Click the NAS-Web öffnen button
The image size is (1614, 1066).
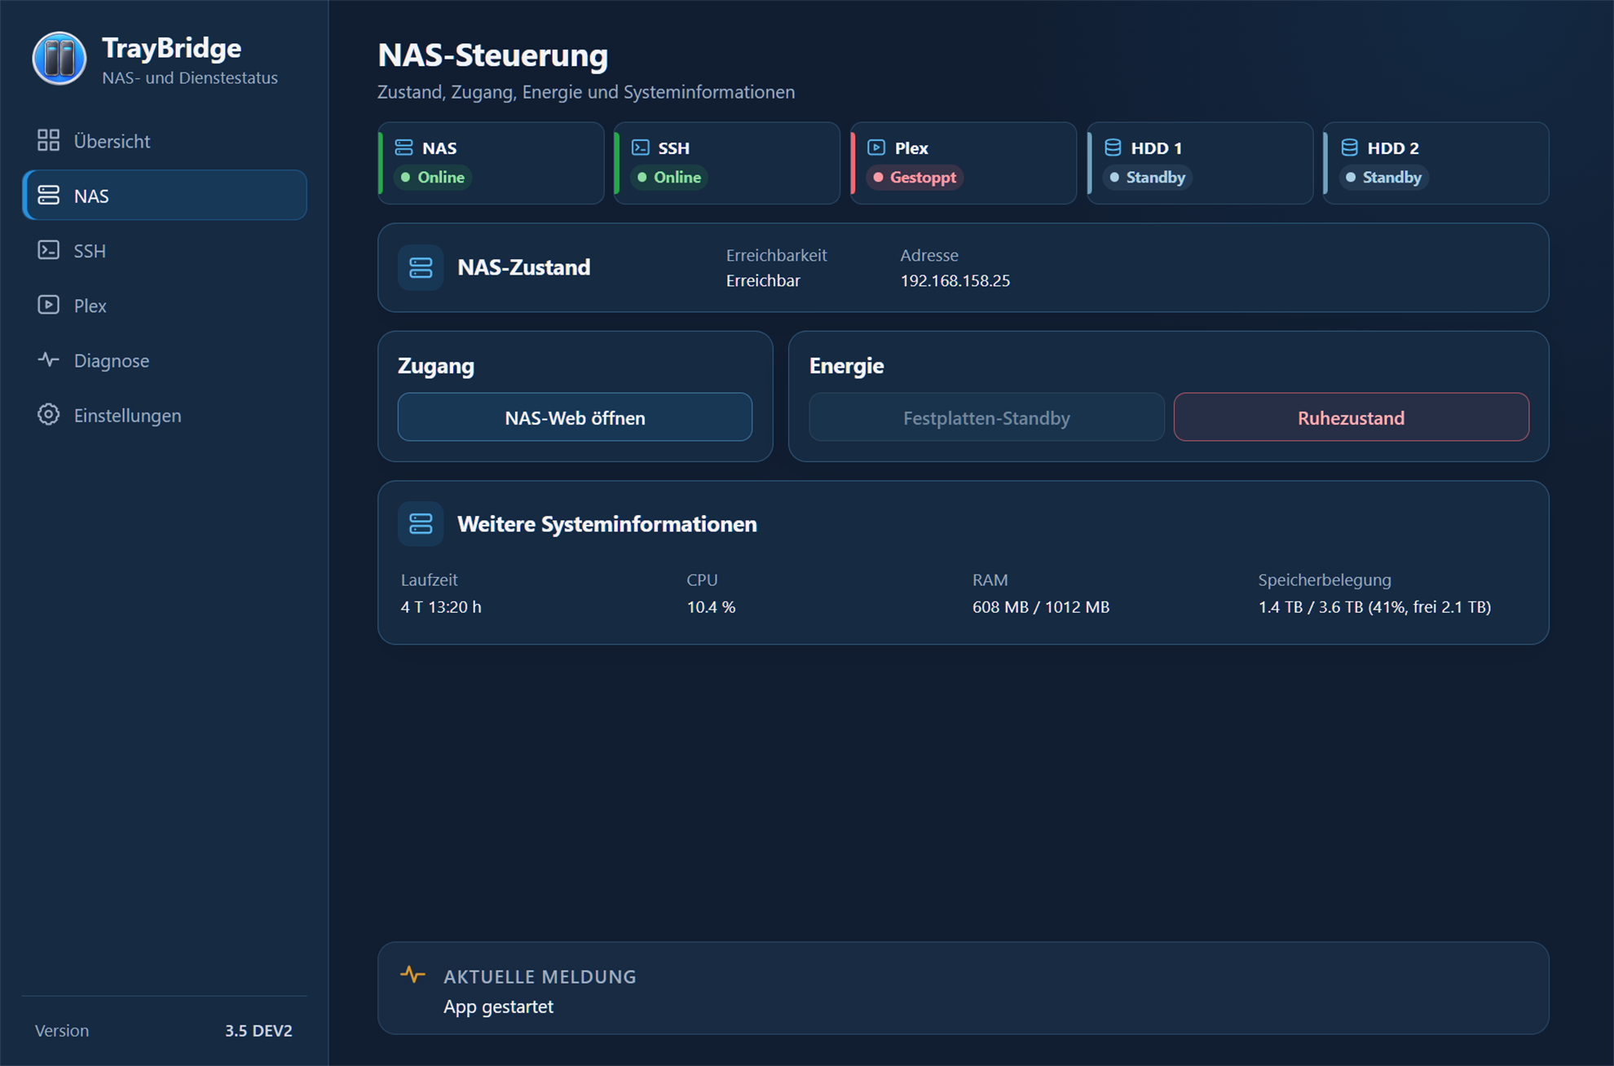(575, 417)
